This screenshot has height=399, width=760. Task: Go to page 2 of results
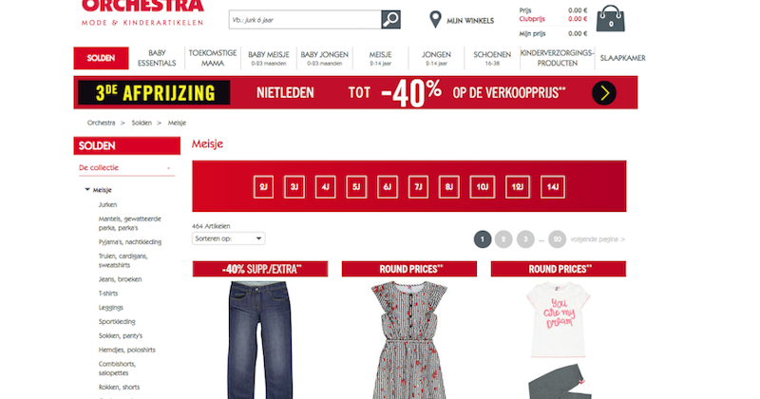click(503, 239)
